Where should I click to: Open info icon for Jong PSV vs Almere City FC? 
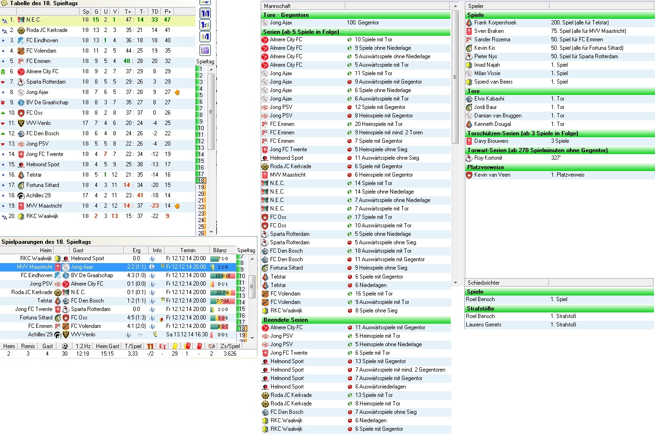[x=152, y=284]
